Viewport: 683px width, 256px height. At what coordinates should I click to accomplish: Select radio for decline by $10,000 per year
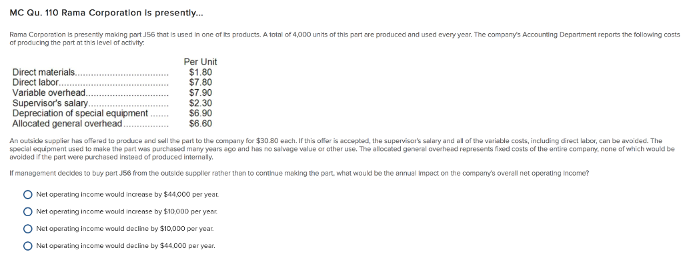[x=28, y=229]
